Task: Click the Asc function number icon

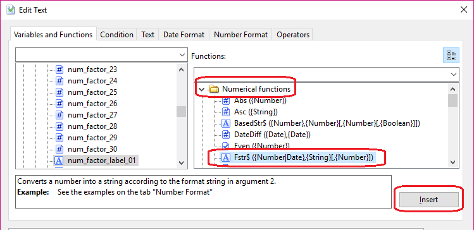Action: point(226,112)
